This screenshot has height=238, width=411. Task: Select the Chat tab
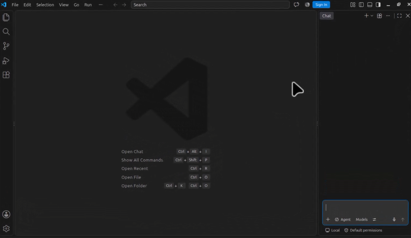tap(327, 16)
